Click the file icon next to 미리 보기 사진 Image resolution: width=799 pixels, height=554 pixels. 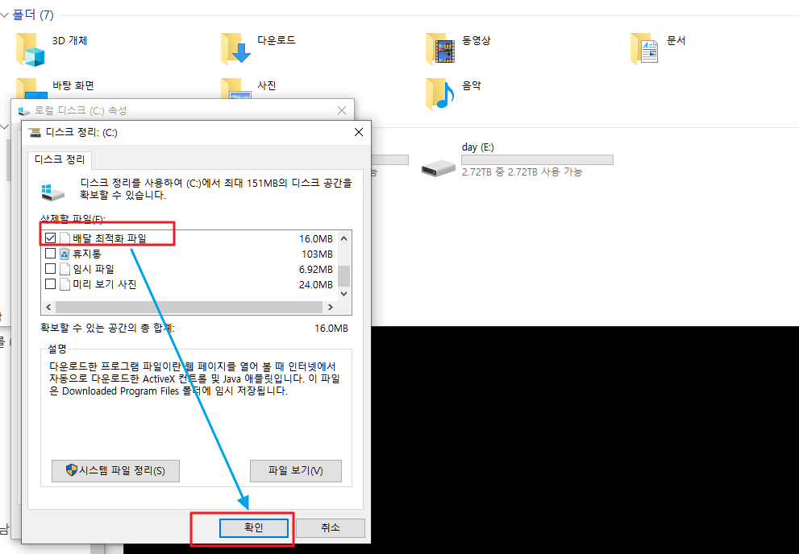pos(65,284)
